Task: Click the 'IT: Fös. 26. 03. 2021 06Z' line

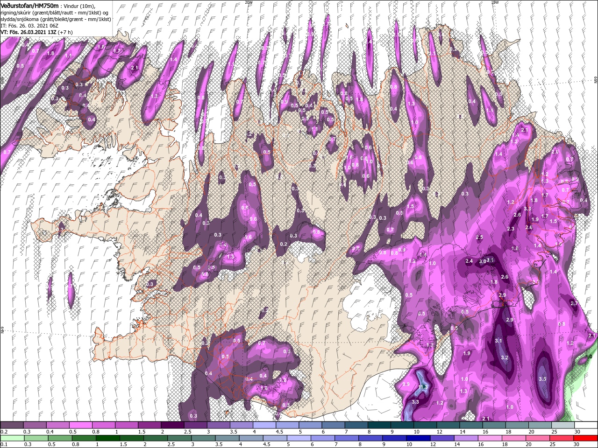Action: pos(30,26)
